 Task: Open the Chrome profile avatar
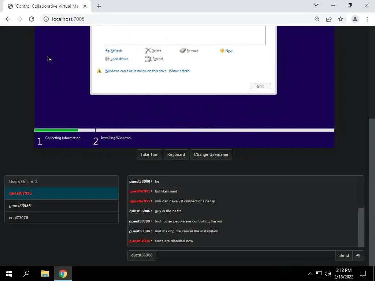[x=355, y=19]
